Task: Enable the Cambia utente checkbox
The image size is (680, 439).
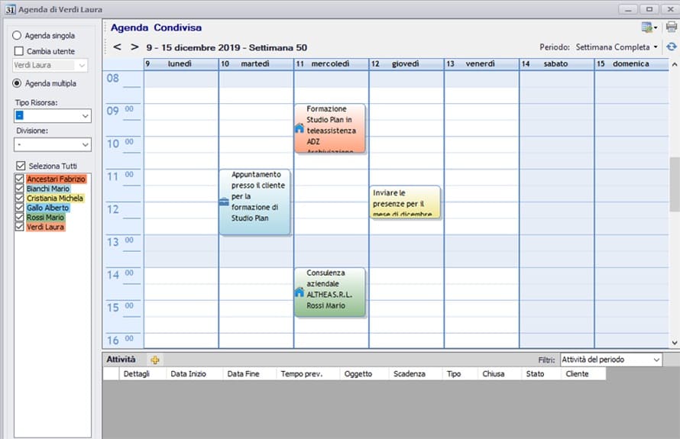Action: [19, 51]
